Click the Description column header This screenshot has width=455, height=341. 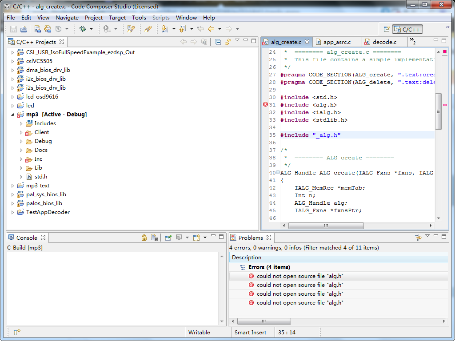(247, 258)
